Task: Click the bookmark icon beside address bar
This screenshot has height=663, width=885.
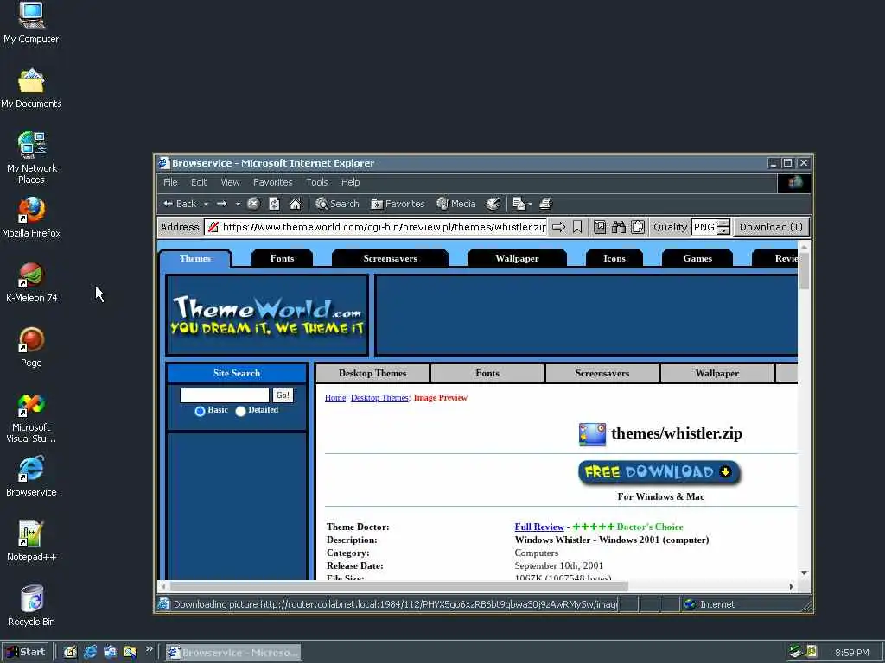Action: coord(577,227)
